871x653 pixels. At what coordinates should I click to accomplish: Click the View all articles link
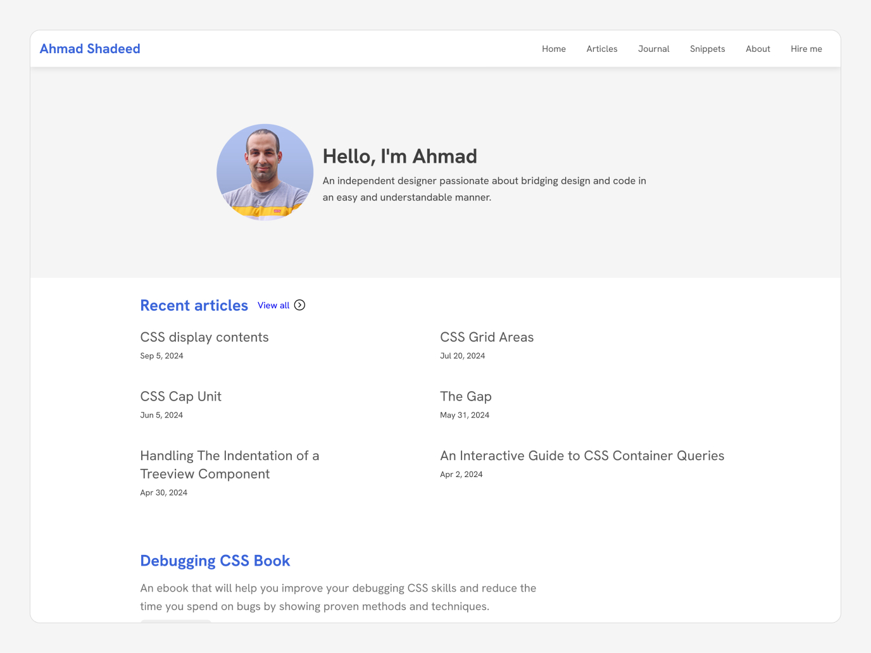pos(273,306)
